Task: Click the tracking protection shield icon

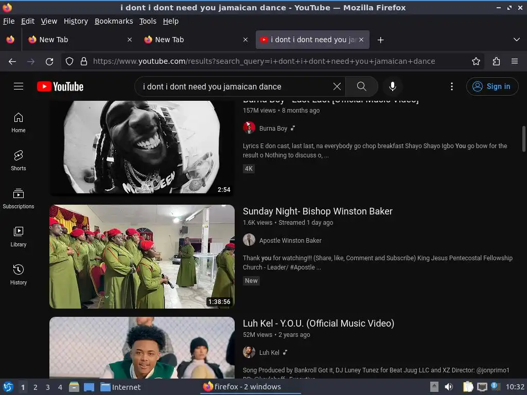Action: [69, 62]
